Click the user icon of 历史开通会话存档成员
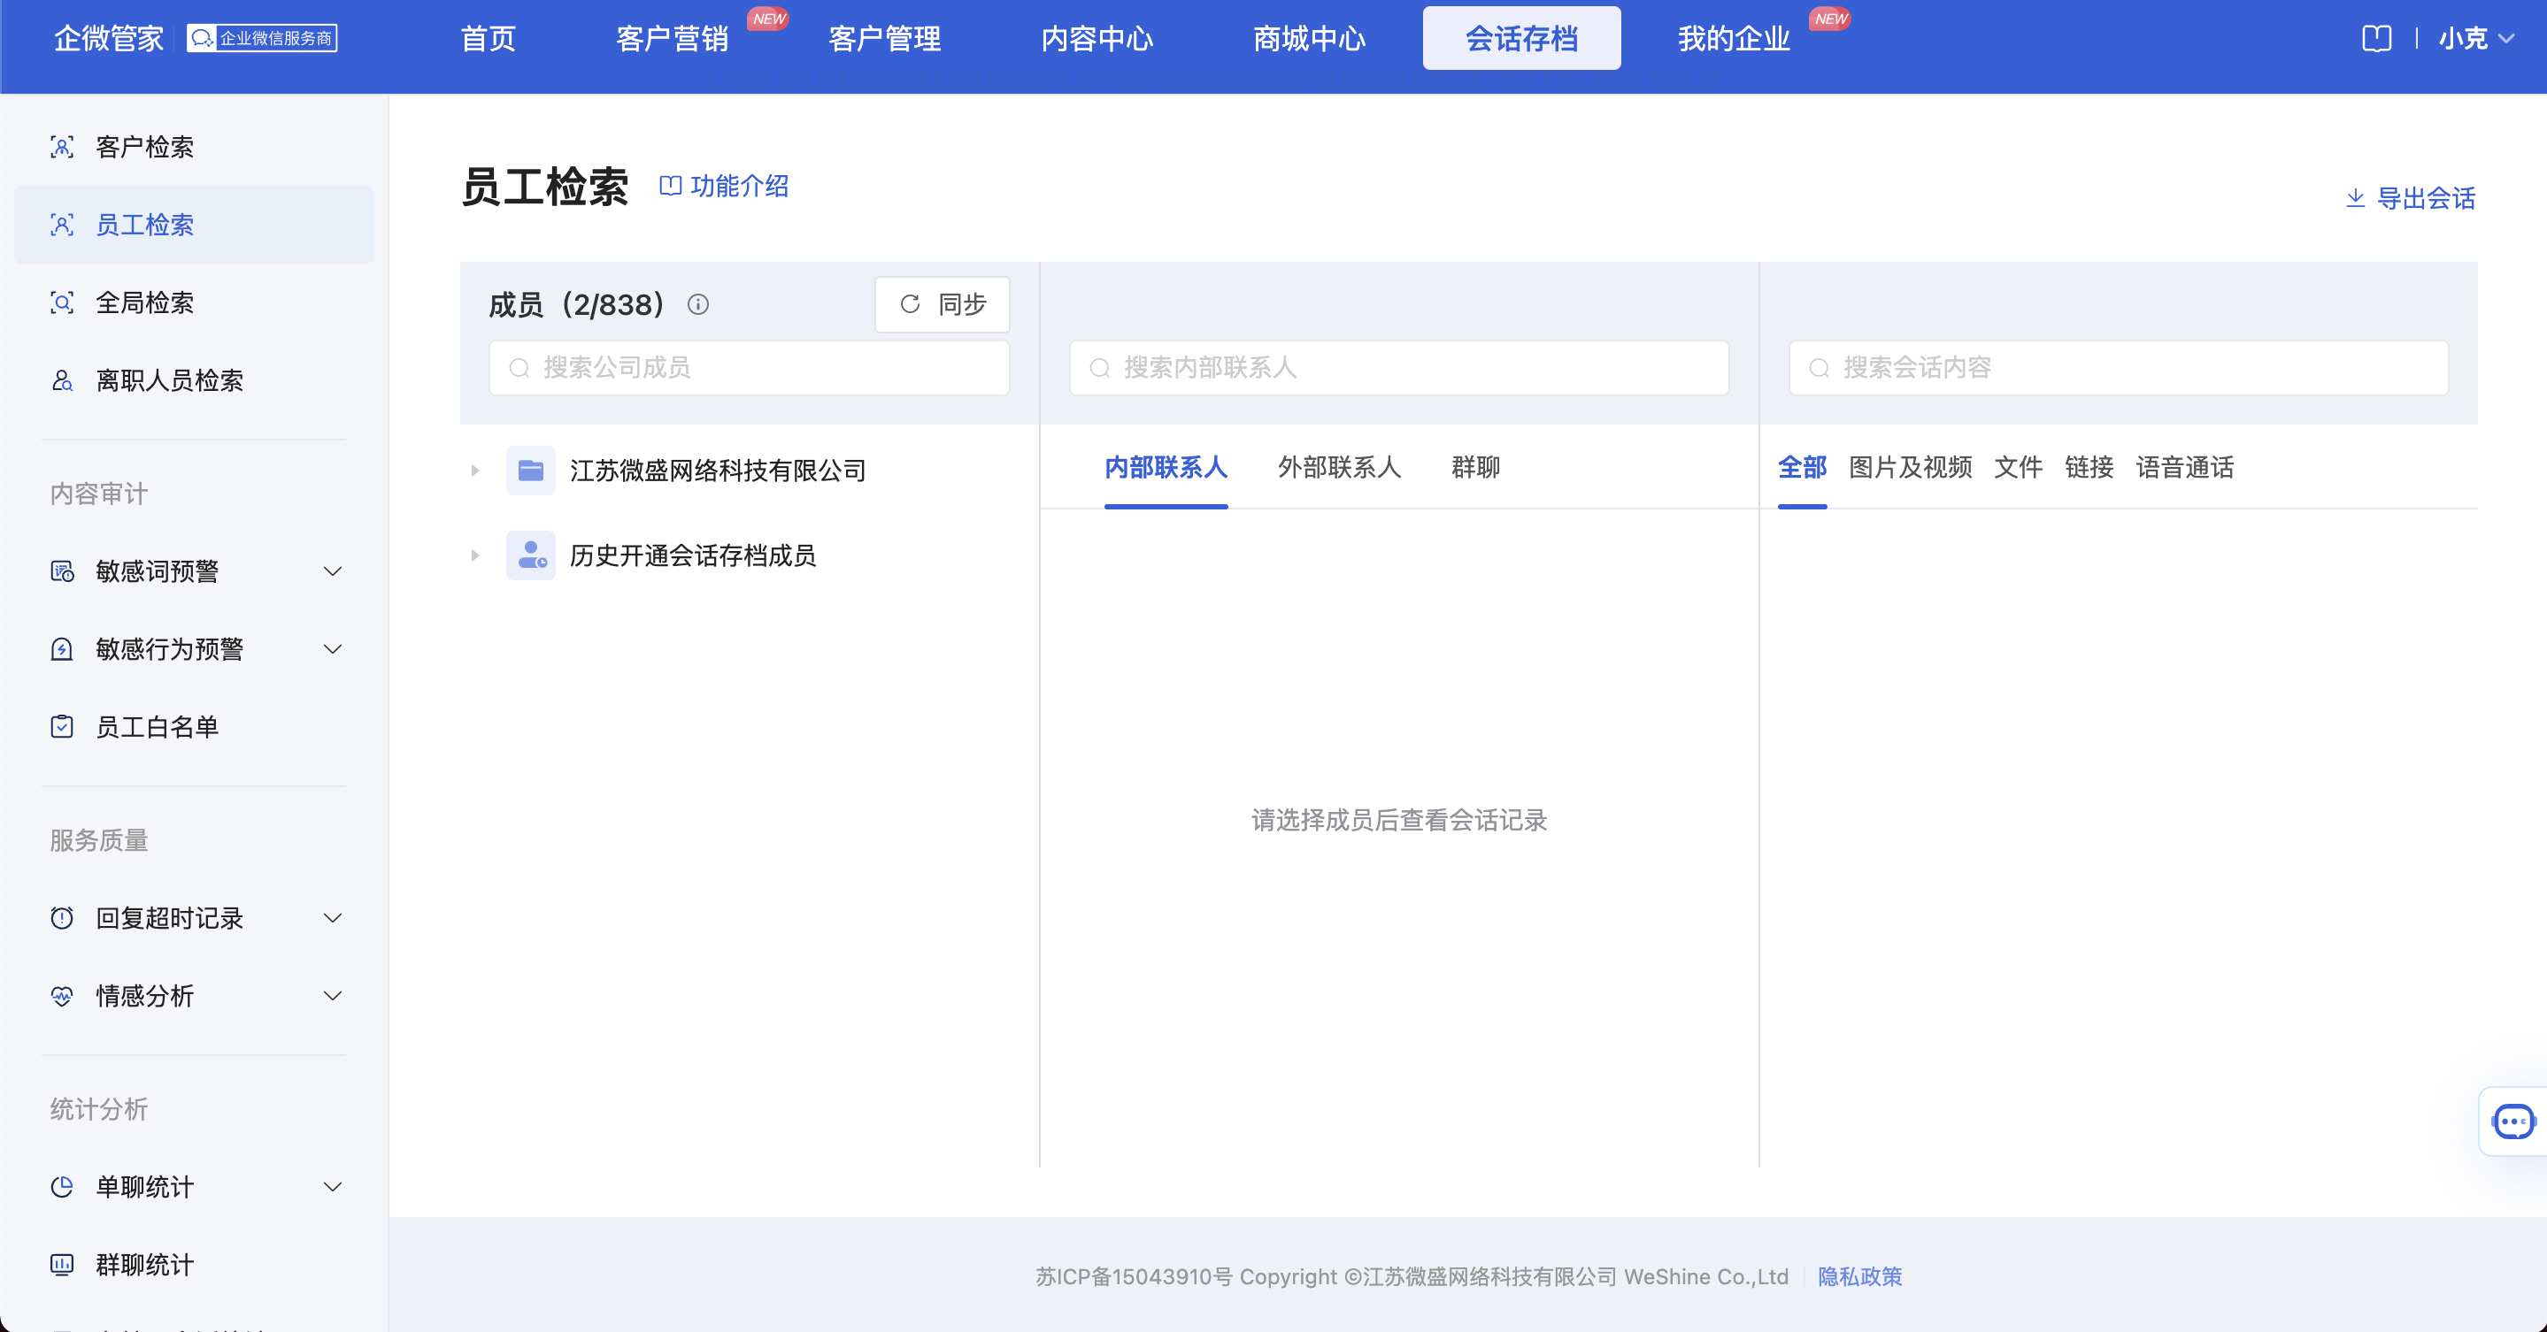Screen dimensions: 2547x1332 point(531,555)
